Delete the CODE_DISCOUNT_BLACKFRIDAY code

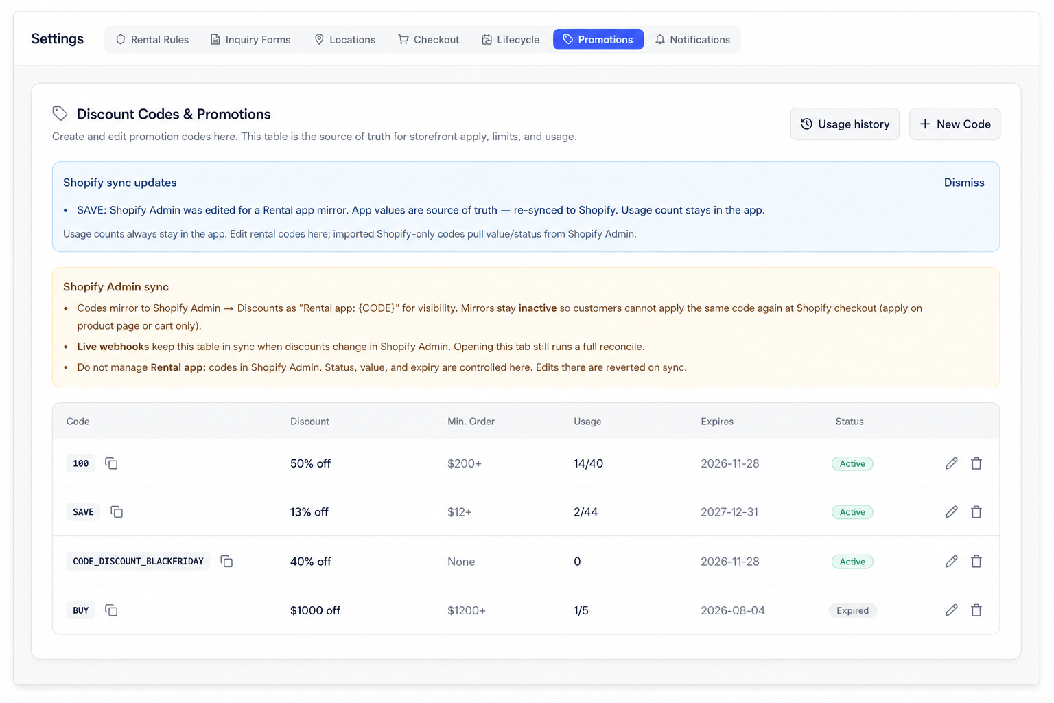pyautogui.click(x=976, y=562)
